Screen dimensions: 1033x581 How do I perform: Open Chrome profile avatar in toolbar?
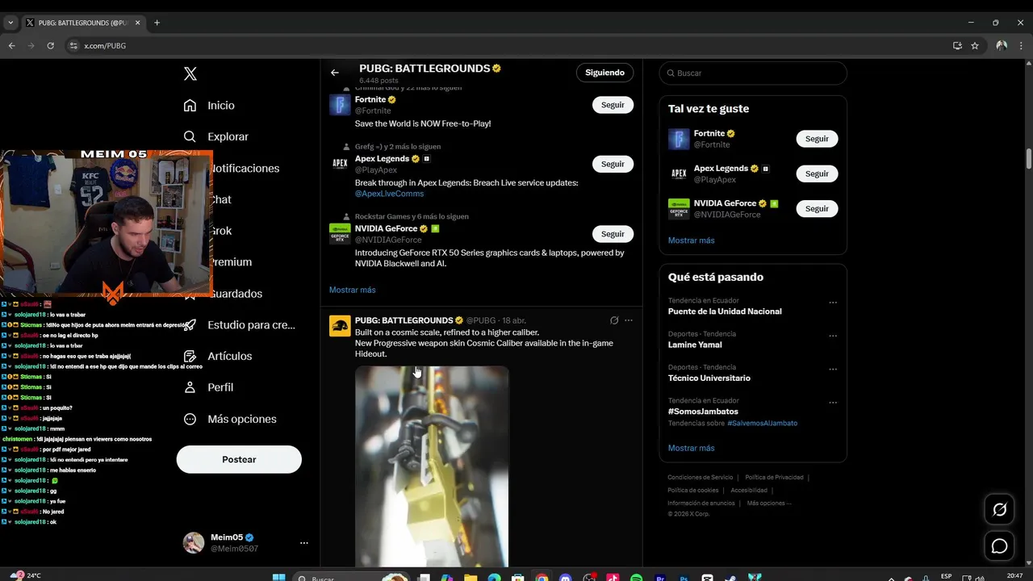coord(1002,46)
